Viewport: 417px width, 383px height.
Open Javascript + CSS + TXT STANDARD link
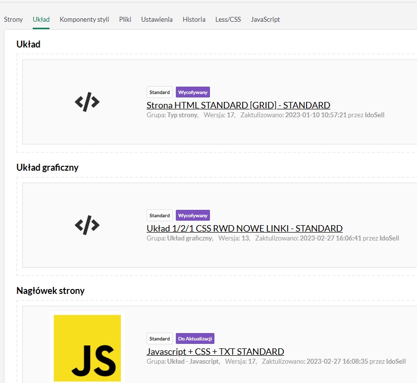click(215, 351)
